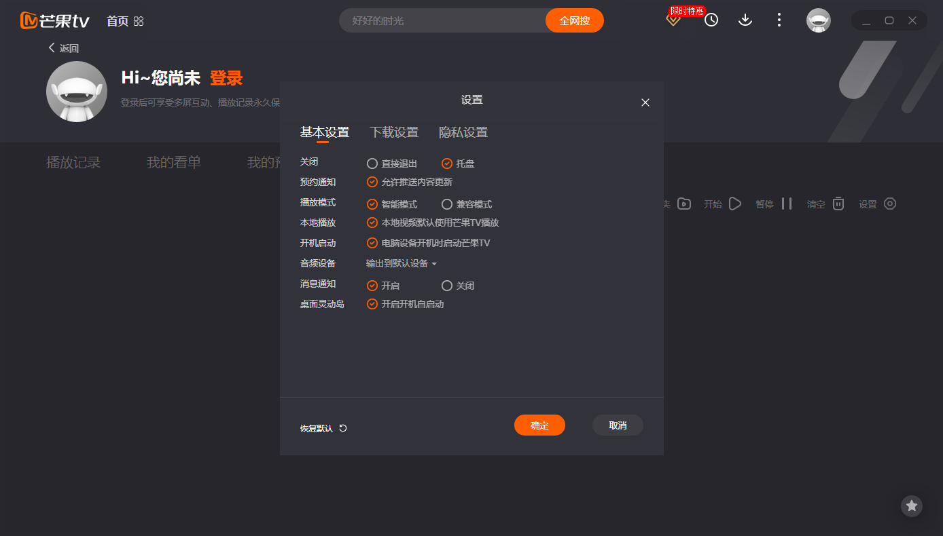Clear the list with the 清空 trash icon

[x=838, y=203]
